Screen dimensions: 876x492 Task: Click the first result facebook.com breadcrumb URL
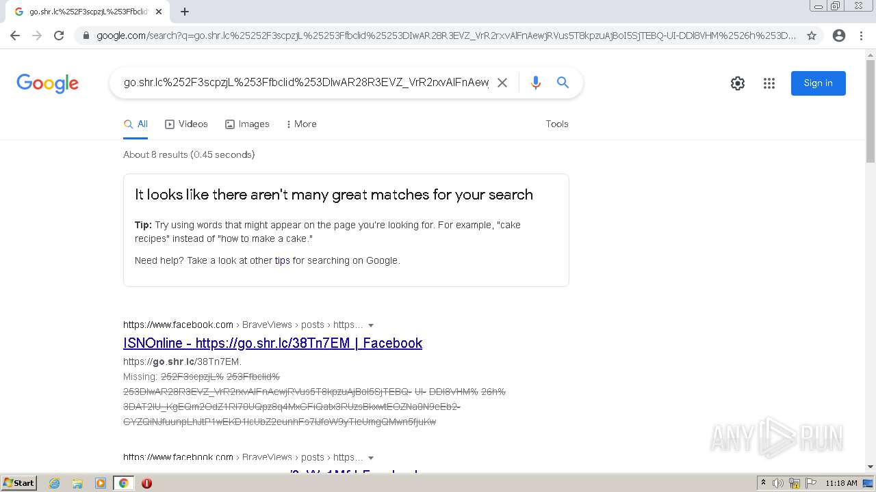243,325
